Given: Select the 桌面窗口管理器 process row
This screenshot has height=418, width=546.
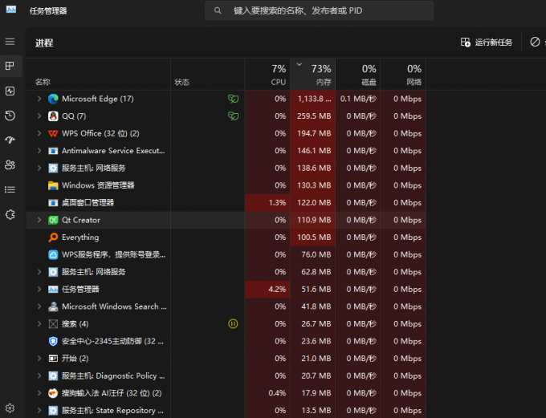Looking at the screenshot, I should click(226, 202).
